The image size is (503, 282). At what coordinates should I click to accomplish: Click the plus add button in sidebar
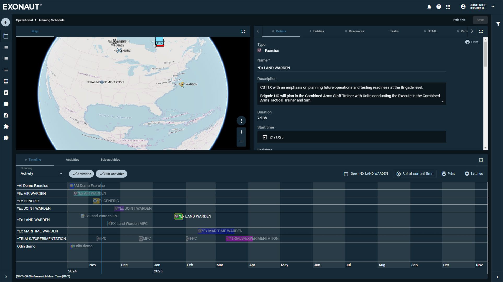tap(5, 22)
